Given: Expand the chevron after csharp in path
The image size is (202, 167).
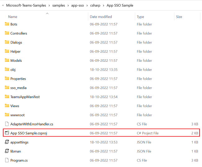Looking at the screenshot, I should (x=103, y=6).
